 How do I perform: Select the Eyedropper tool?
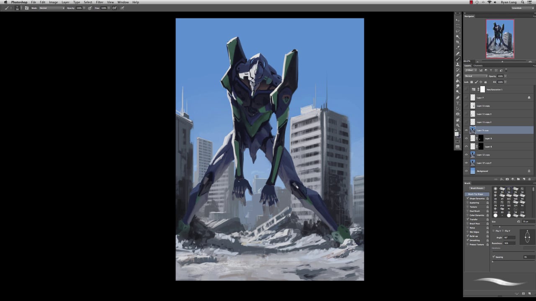458,47
